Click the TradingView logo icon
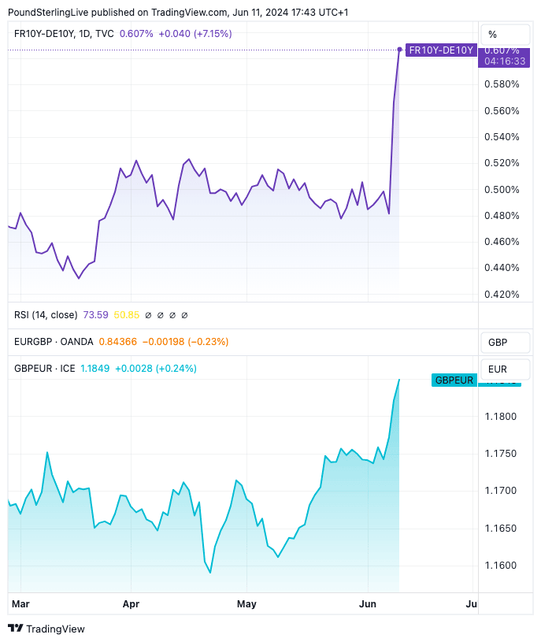The height and width of the screenshot is (642, 541). (x=15, y=629)
